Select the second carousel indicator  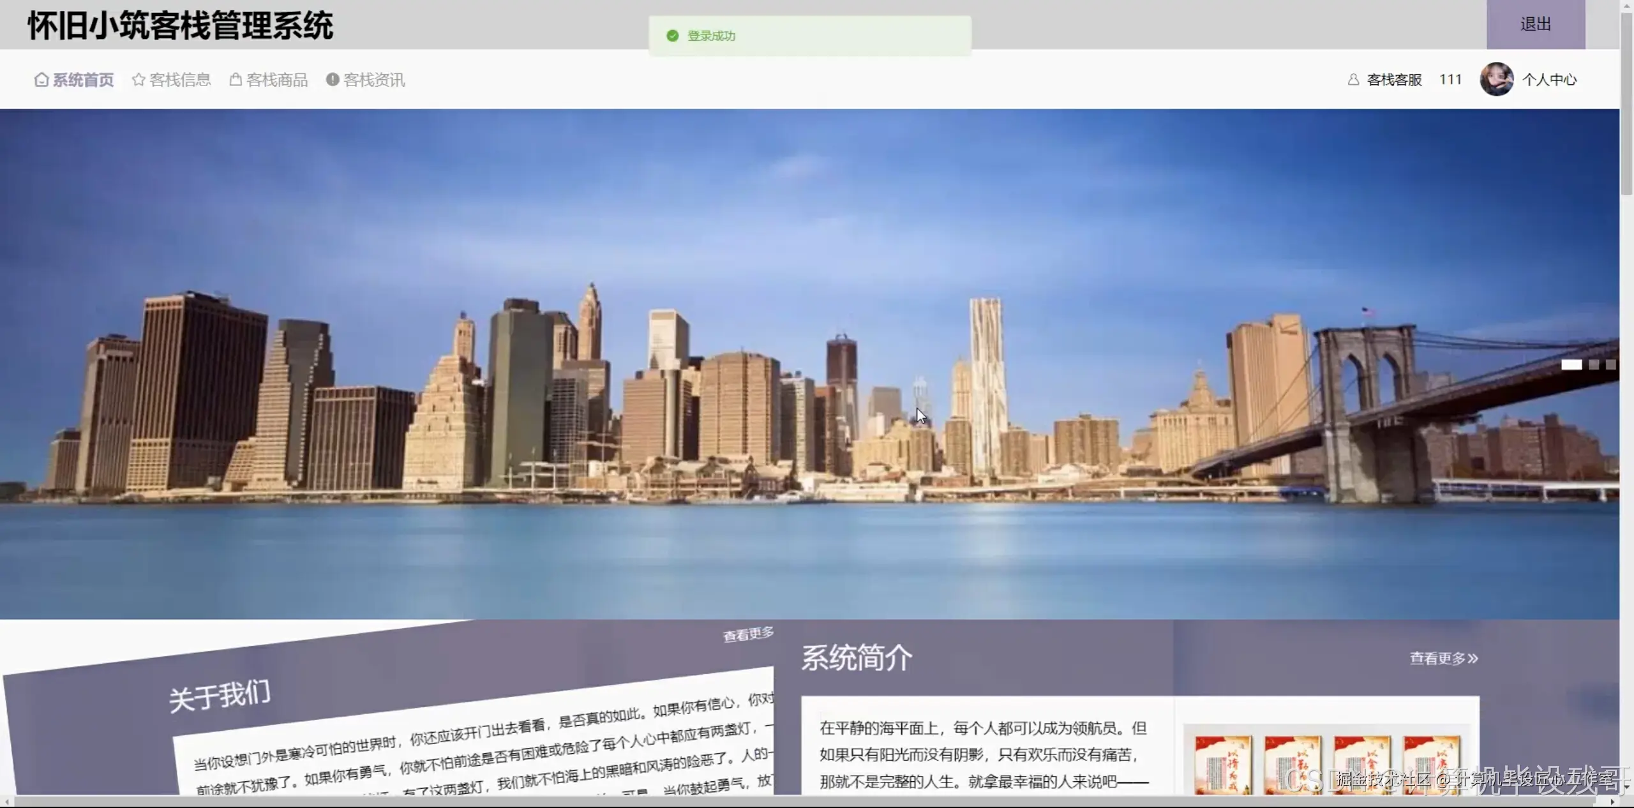1594,364
